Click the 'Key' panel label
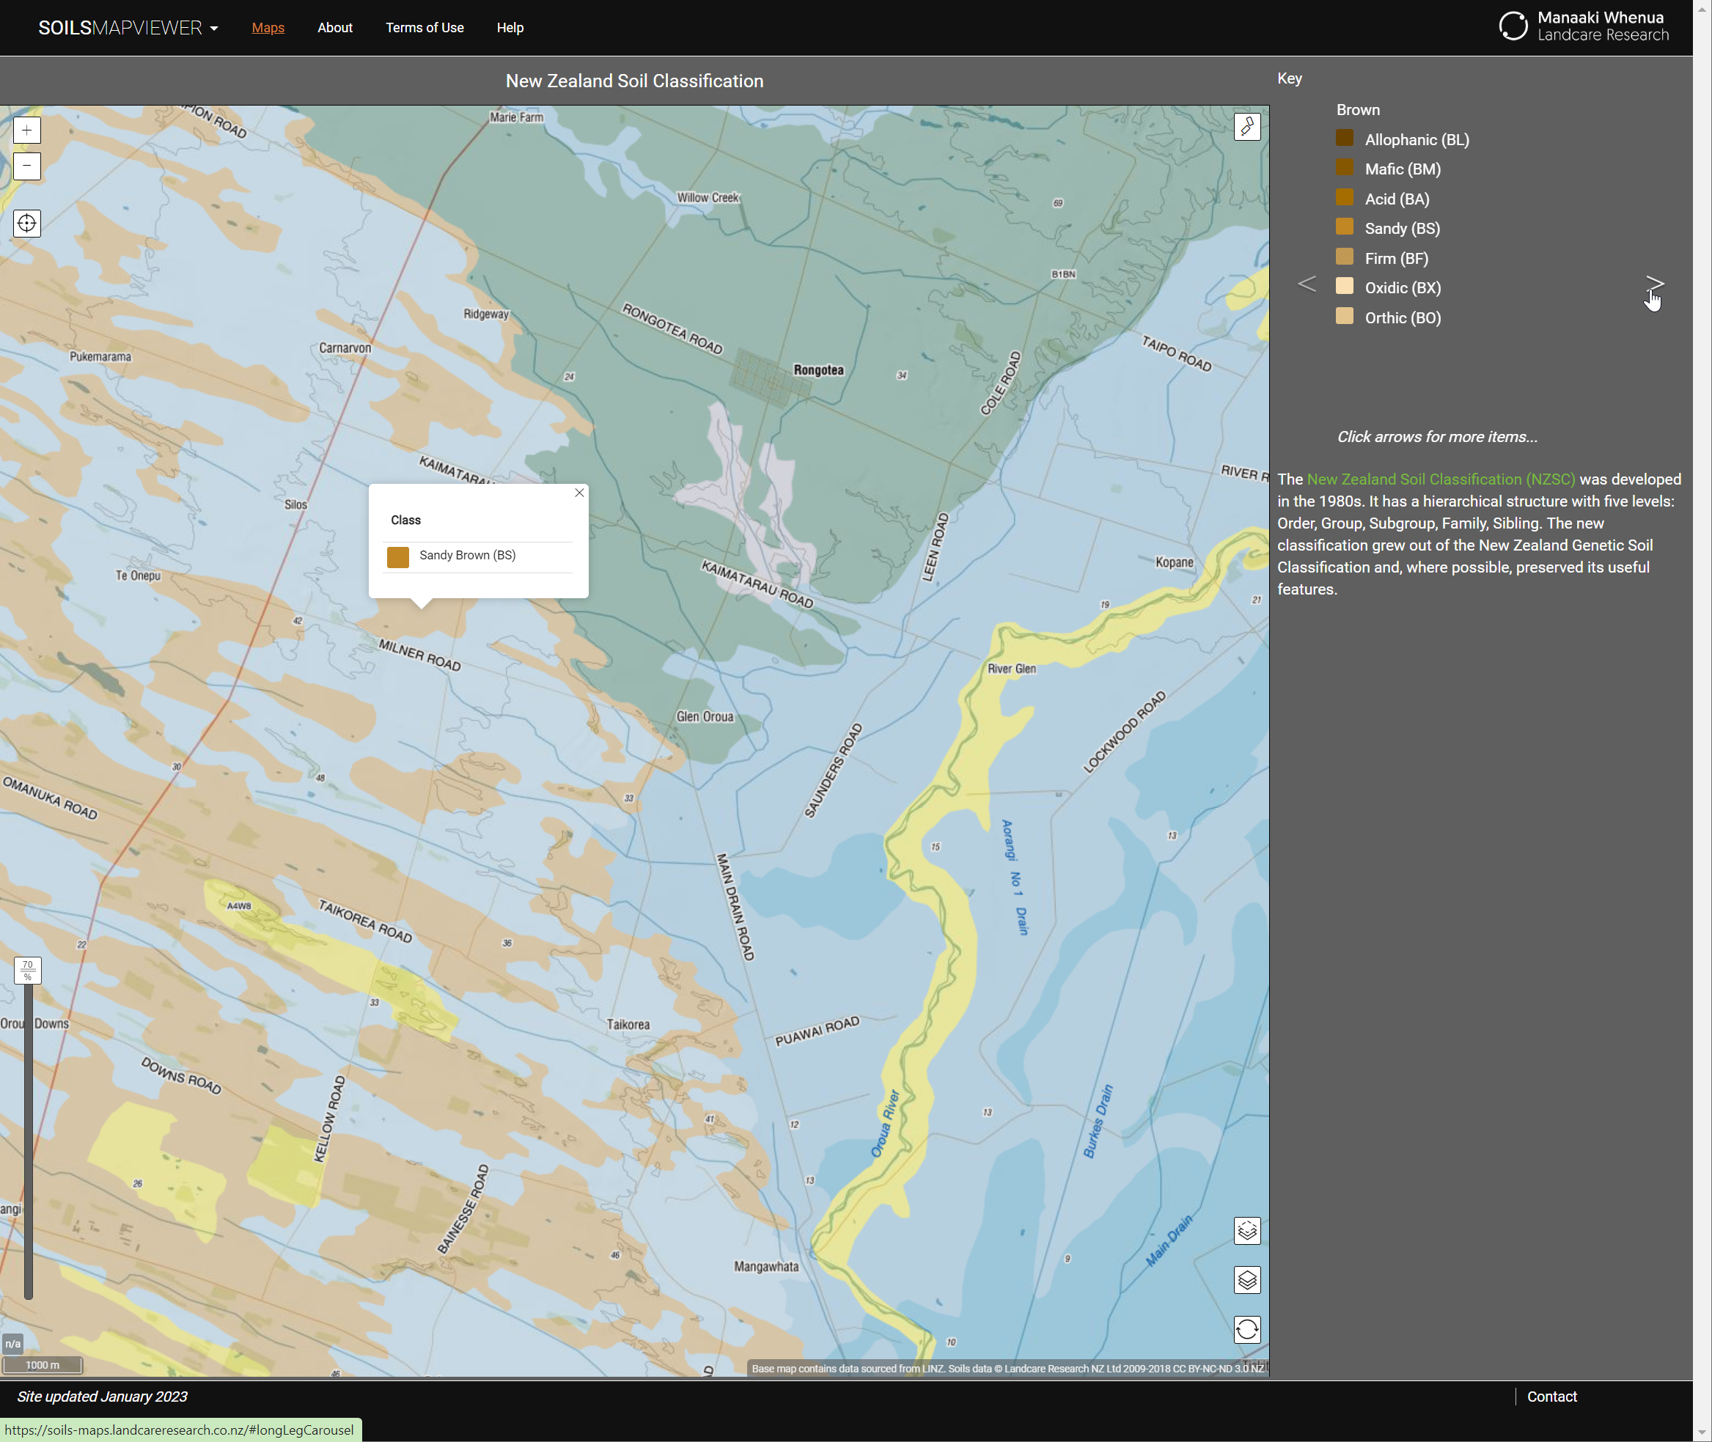Viewport: 1712px width, 1442px height. (1289, 78)
